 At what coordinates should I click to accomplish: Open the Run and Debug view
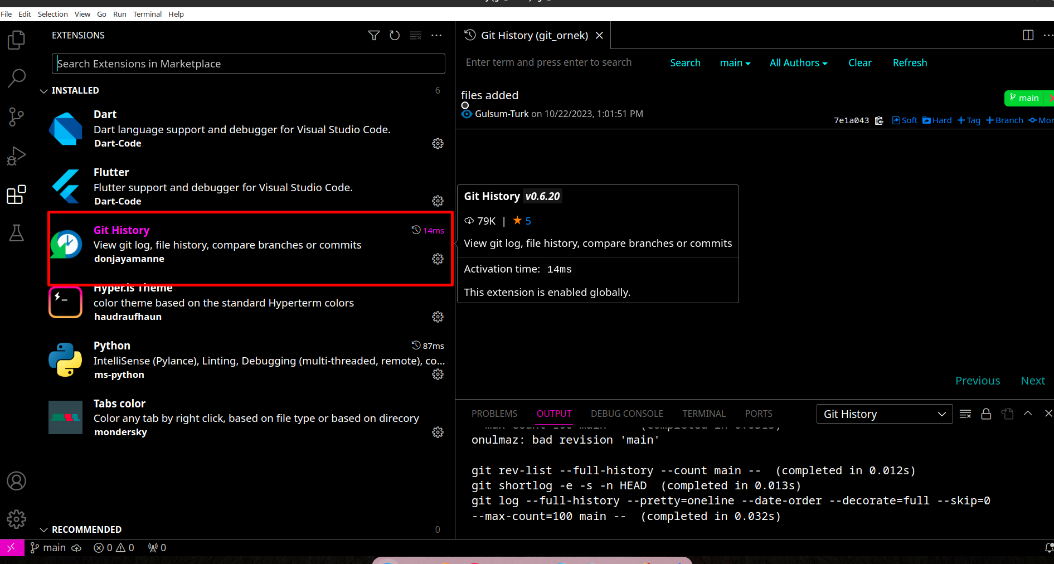coord(16,156)
